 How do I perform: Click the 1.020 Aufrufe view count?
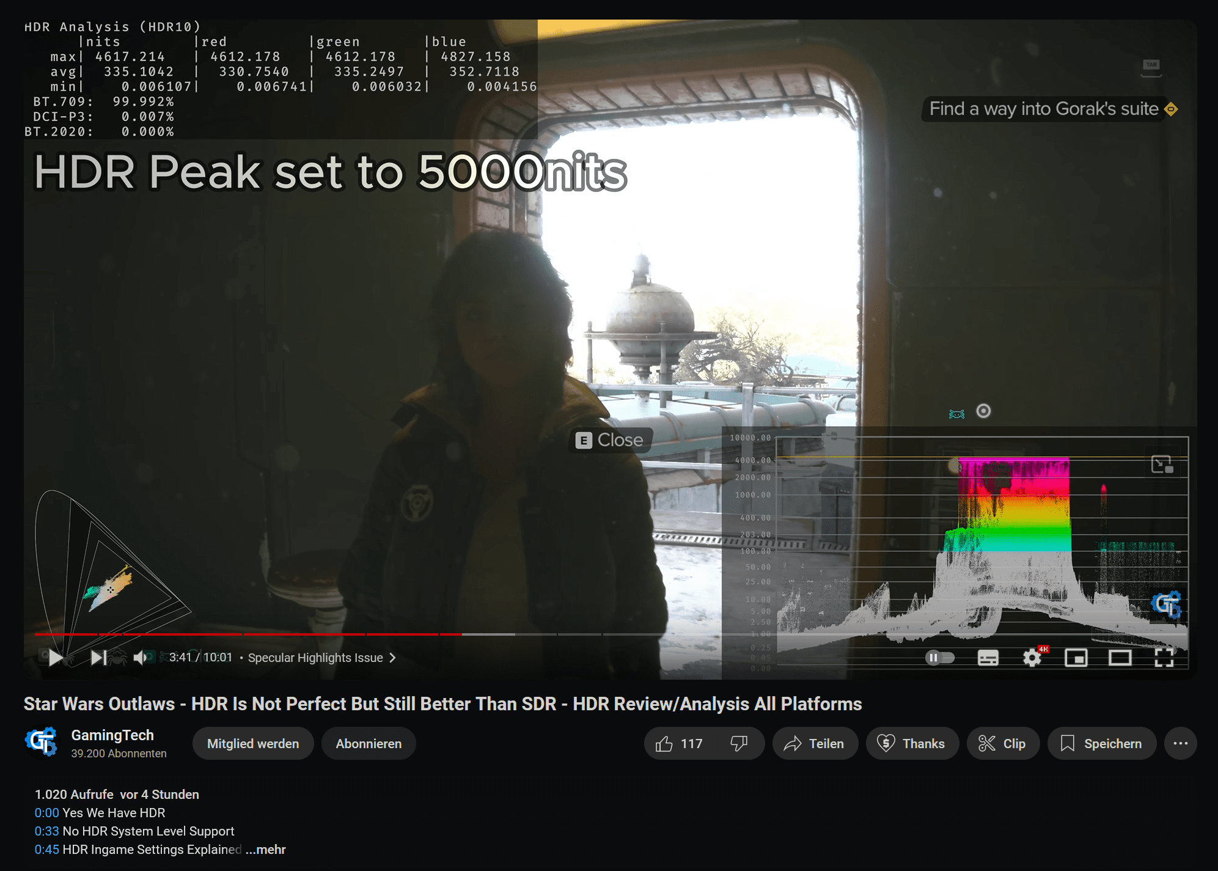coord(74,795)
